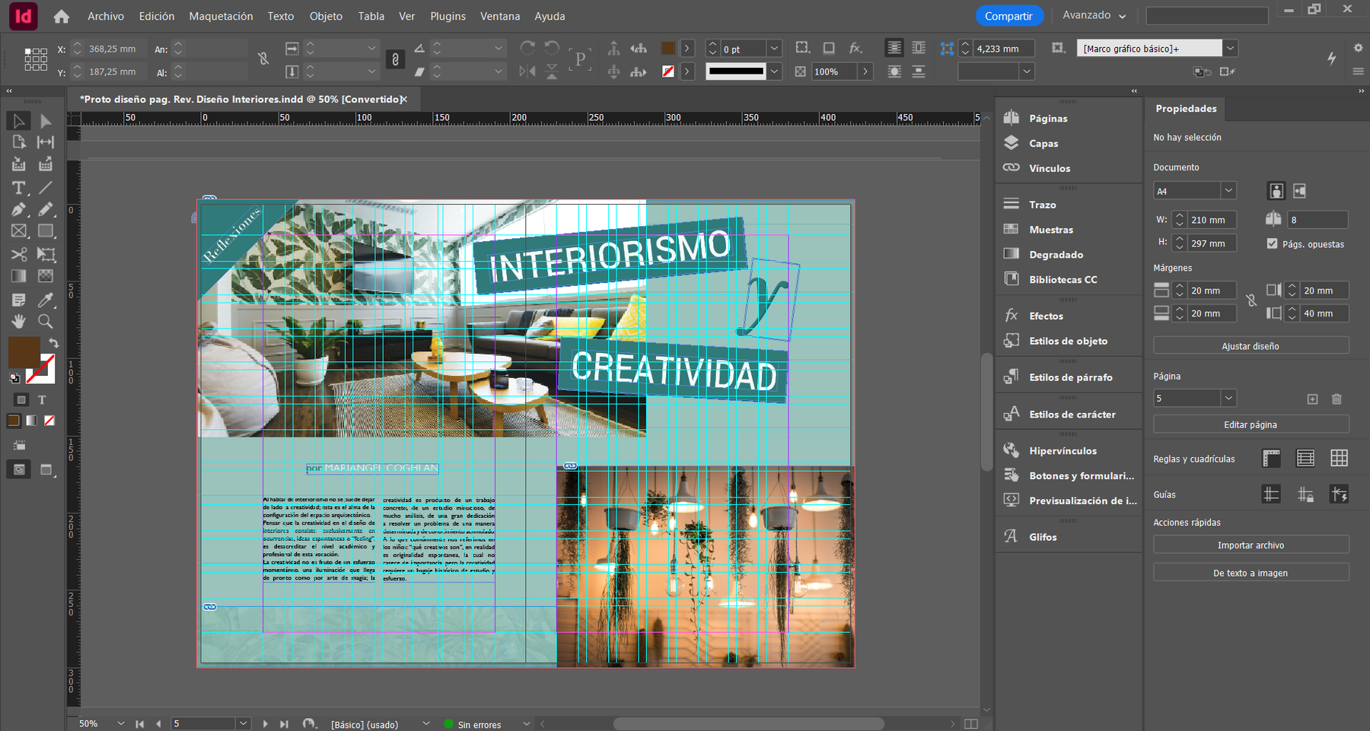Select the Type tool
Screen dimensions: 1370x731
click(x=18, y=187)
